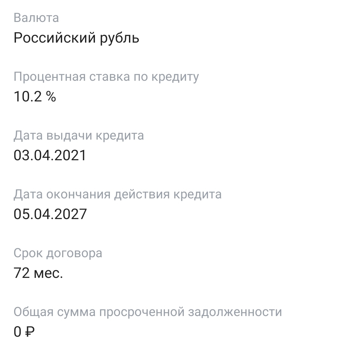Click the interest rate number 10.2
This screenshot has height=351, width=344.
(28, 97)
